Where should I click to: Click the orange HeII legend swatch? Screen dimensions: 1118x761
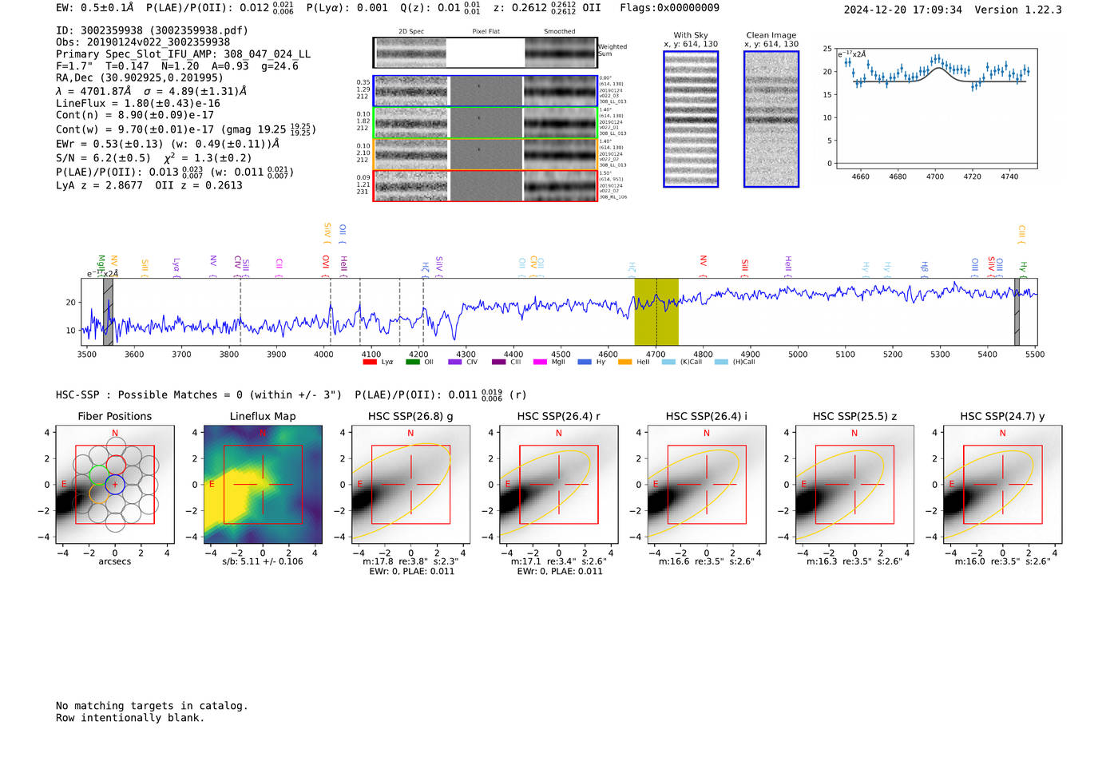coord(624,362)
